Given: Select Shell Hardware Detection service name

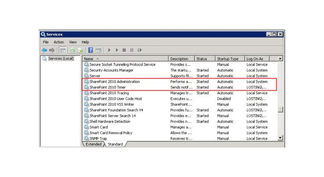Looking at the screenshot, I should pos(110,121).
